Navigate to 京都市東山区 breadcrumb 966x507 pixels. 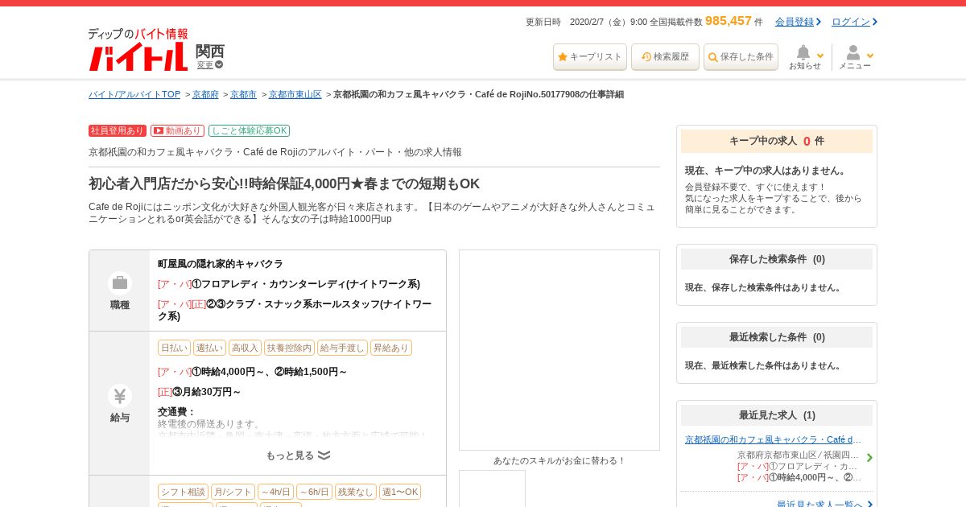pyautogui.click(x=295, y=95)
